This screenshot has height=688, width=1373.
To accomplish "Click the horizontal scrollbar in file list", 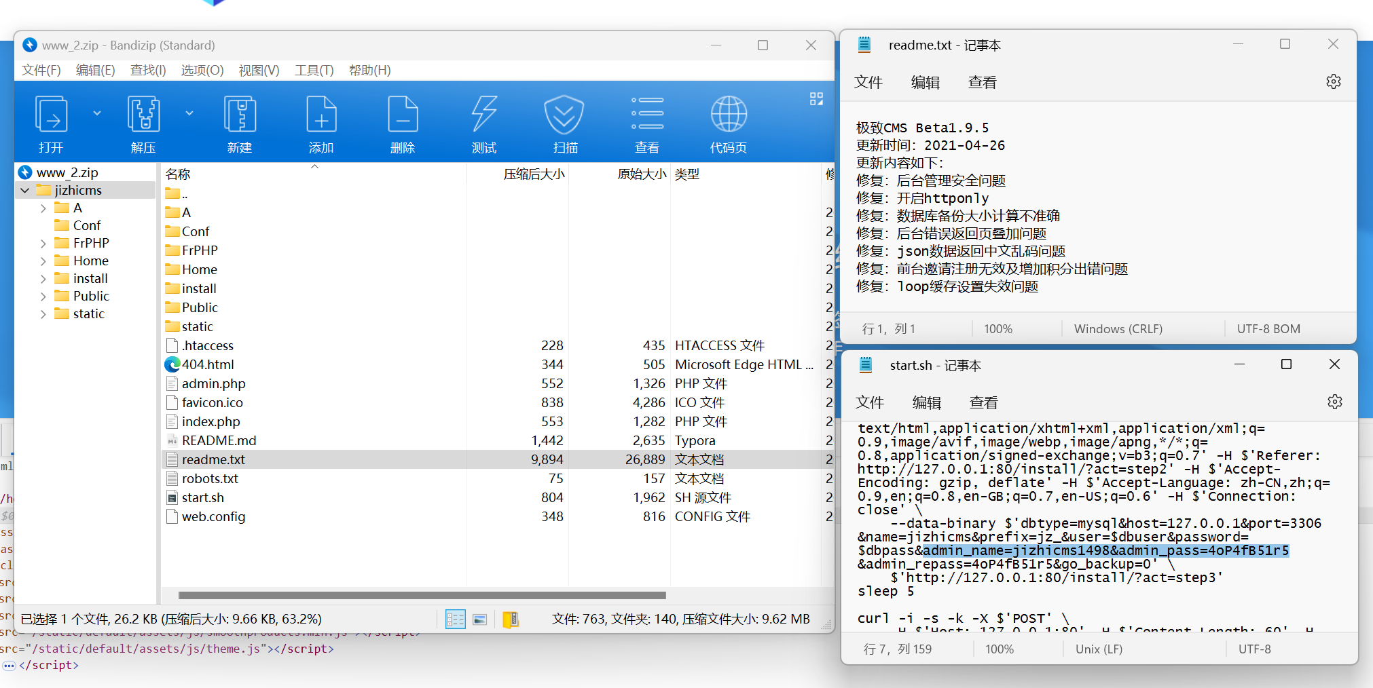I will (x=422, y=596).
